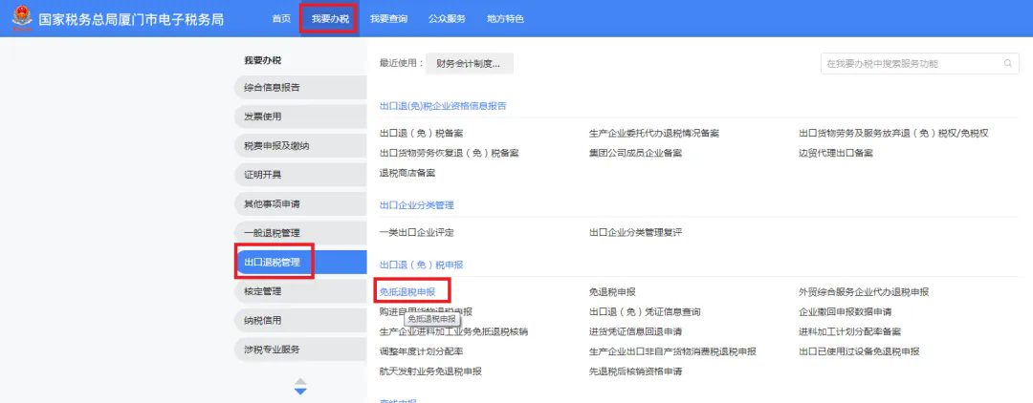Screen dimensions: 1033x403
Task: Open the 出口退（免）税备案 link
Action: (x=422, y=133)
